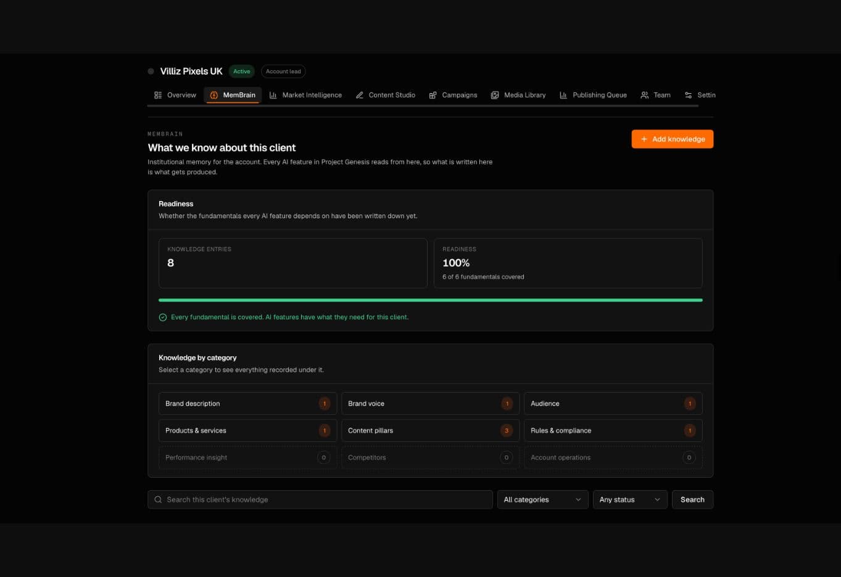841x577 pixels.
Task: Switch to the Overview tab
Action: click(175, 95)
